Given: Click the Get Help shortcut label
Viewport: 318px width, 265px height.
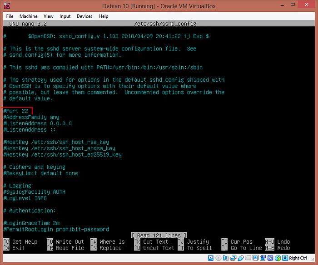Looking at the screenshot, I should (x=25, y=242).
